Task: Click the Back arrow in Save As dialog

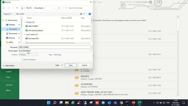Action: pyautogui.click(x=4, y=8)
